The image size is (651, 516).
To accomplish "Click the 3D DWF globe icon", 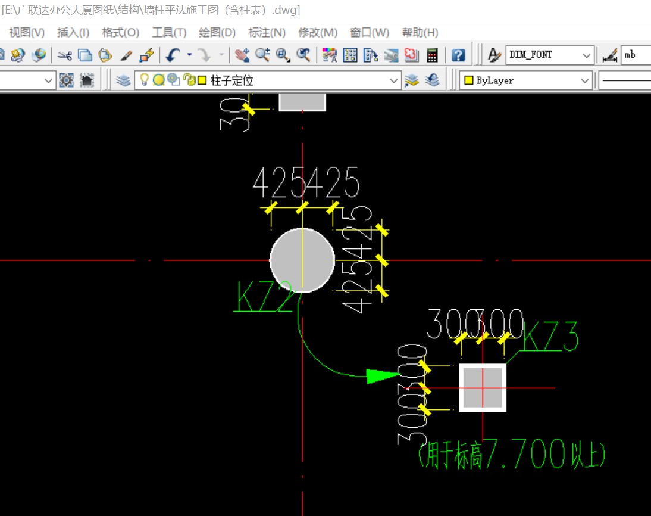I will (39, 55).
